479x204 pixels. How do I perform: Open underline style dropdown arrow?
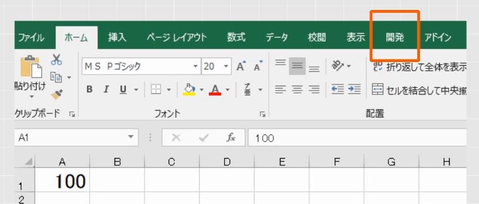point(136,90)
